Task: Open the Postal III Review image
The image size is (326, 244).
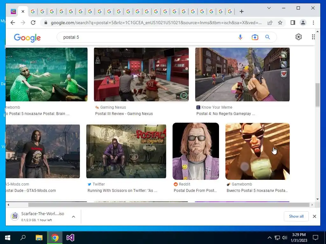Action: coord(141,74)
